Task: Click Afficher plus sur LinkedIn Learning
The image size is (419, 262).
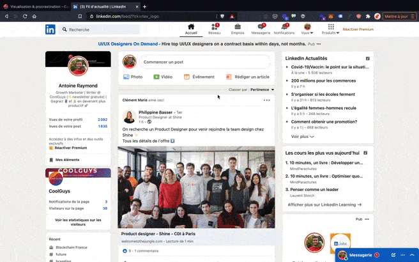Action: click(x=324, y=204)
